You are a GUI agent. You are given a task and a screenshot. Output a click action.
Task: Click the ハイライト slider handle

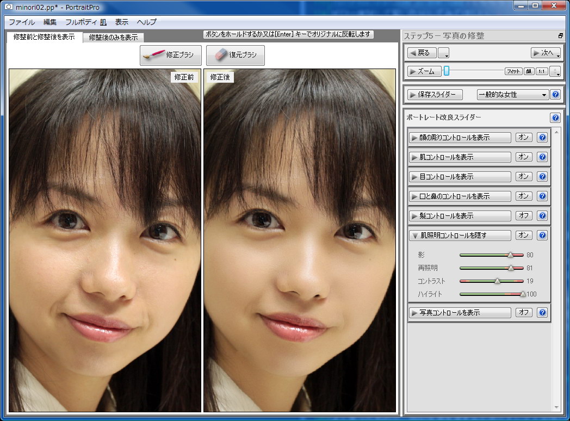(523, 294)
